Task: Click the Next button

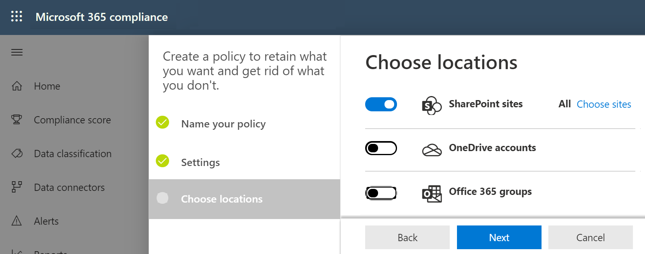Action: pos(499,237)
